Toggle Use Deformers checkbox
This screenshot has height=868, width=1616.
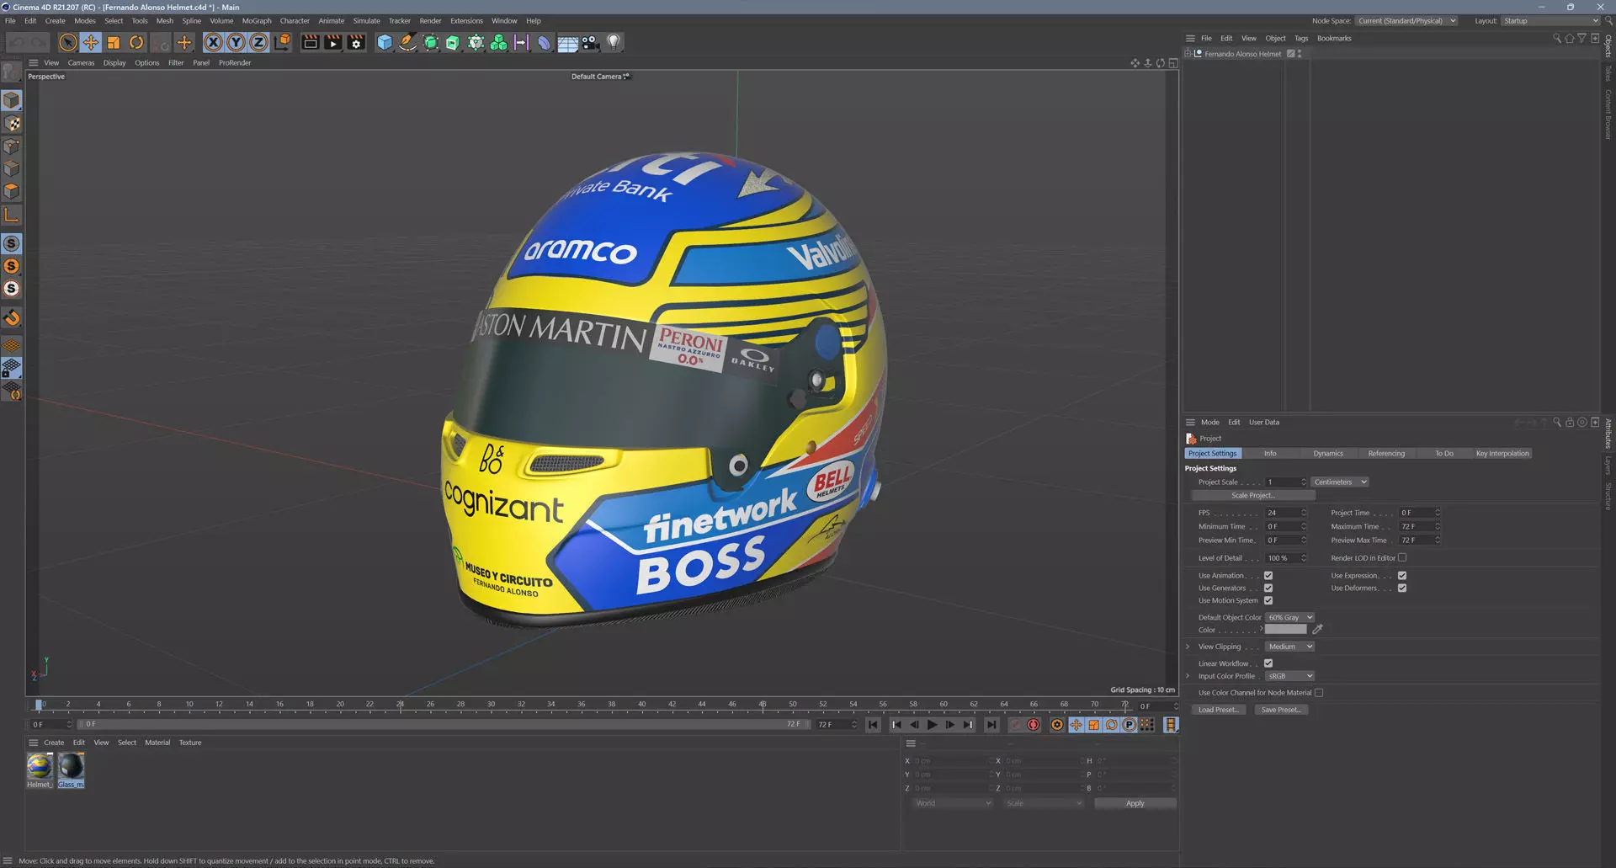click(x=1402, y=588)
